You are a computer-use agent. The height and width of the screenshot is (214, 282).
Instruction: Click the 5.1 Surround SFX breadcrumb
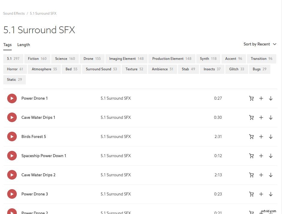point(43,13)
